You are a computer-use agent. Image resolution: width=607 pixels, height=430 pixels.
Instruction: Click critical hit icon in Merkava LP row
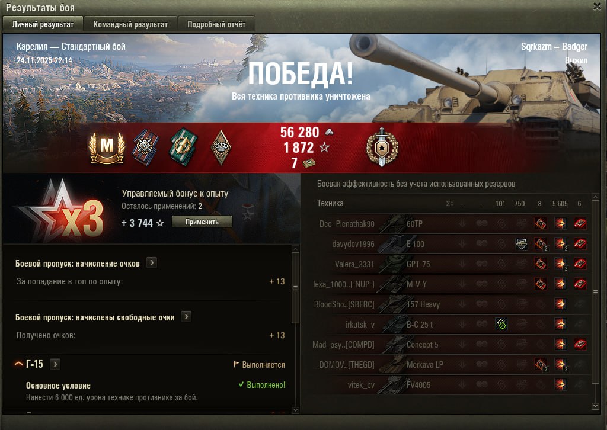pyautogui.click(x=541, y=364)
